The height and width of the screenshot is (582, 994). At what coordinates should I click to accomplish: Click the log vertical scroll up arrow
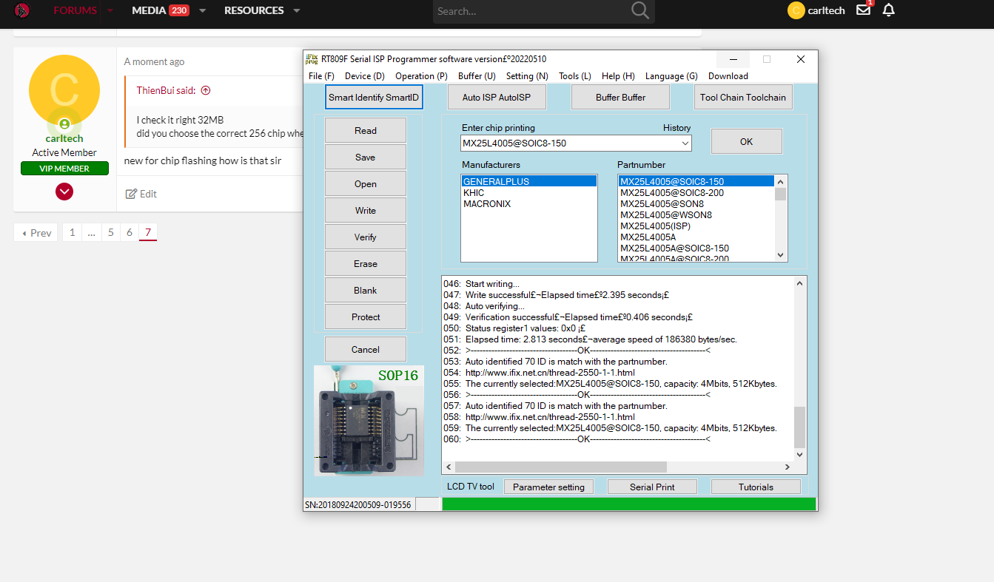tap(799, 283)
